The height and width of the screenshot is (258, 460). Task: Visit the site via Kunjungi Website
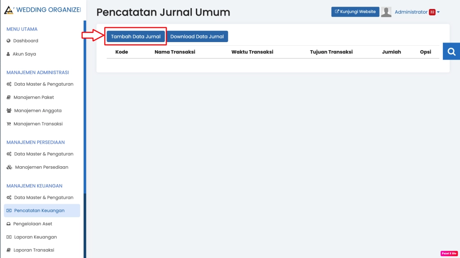[355, 12]
